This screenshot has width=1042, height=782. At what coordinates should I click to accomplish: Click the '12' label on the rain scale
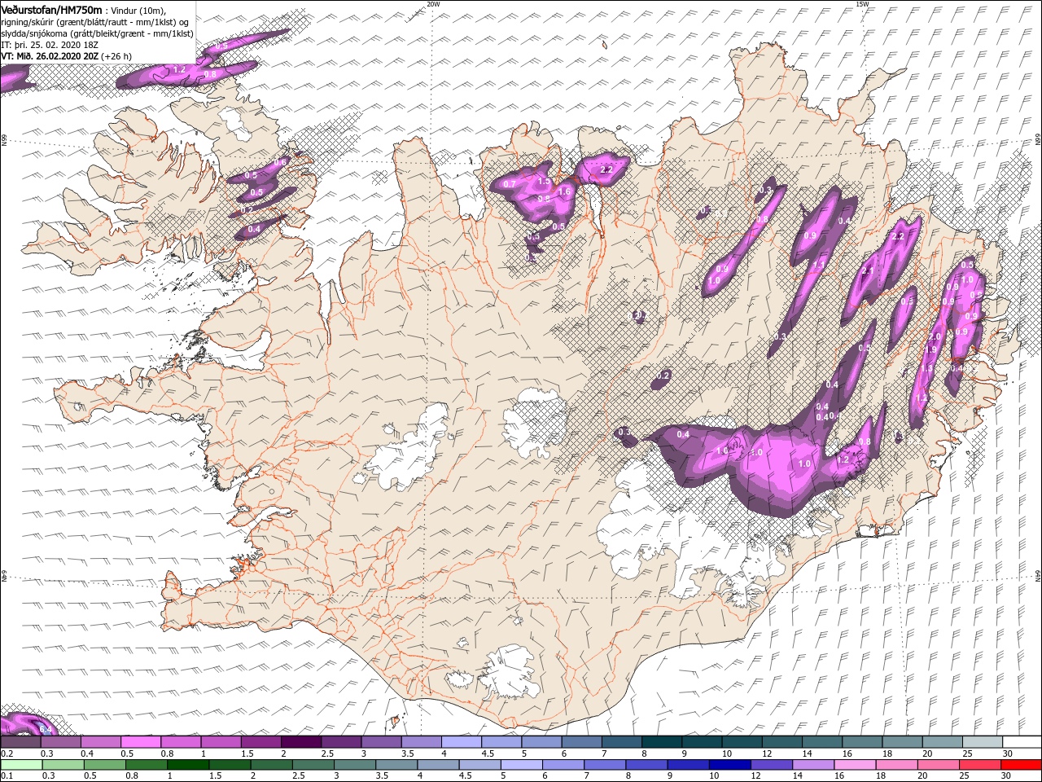(x=755, y=776)
